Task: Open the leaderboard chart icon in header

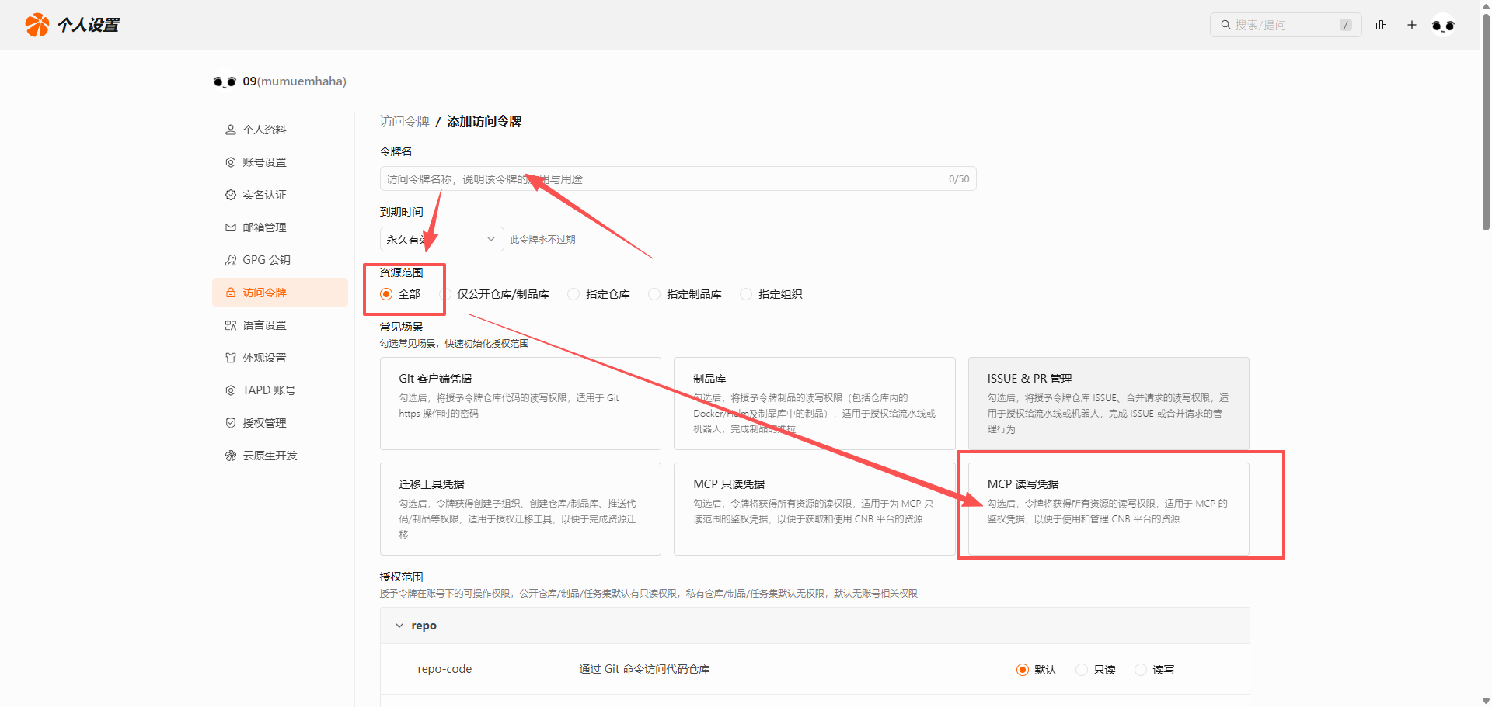Action: coord(1381,25)
